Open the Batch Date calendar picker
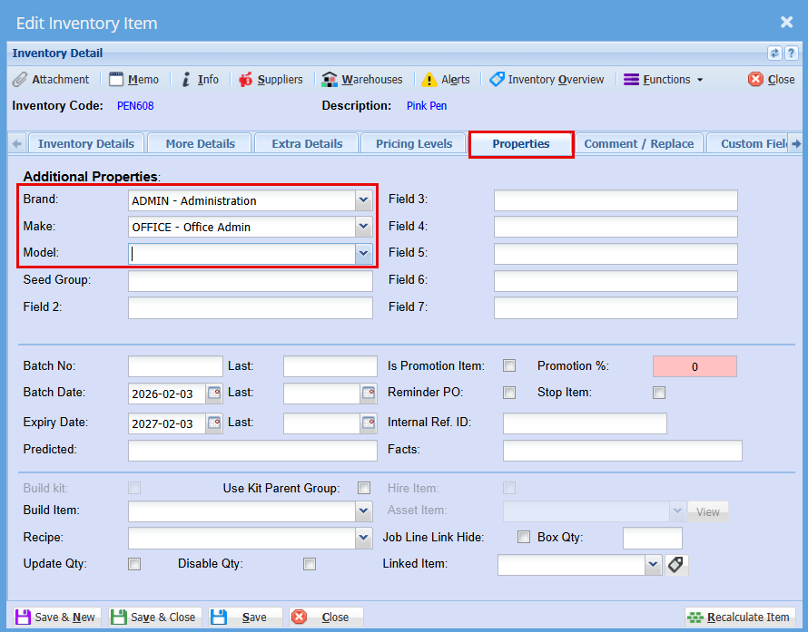Screen dimensions: 808x632 point(214,394)
